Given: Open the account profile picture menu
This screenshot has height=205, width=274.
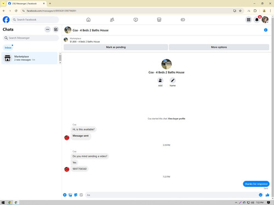Looking at the screenshot, I should click(x=265, y=20).
